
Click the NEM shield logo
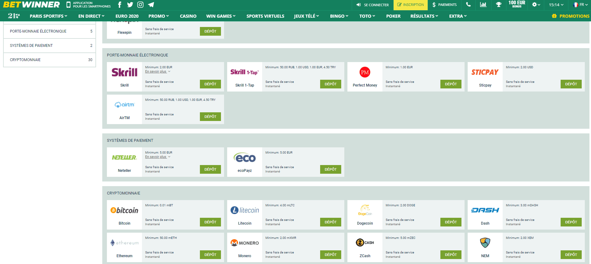pyautogui.click(x=485, y=243)
